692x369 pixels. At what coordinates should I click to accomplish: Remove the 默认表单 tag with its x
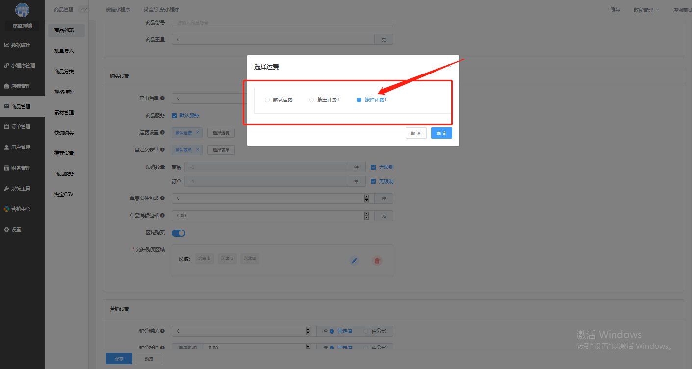point(197,150)
